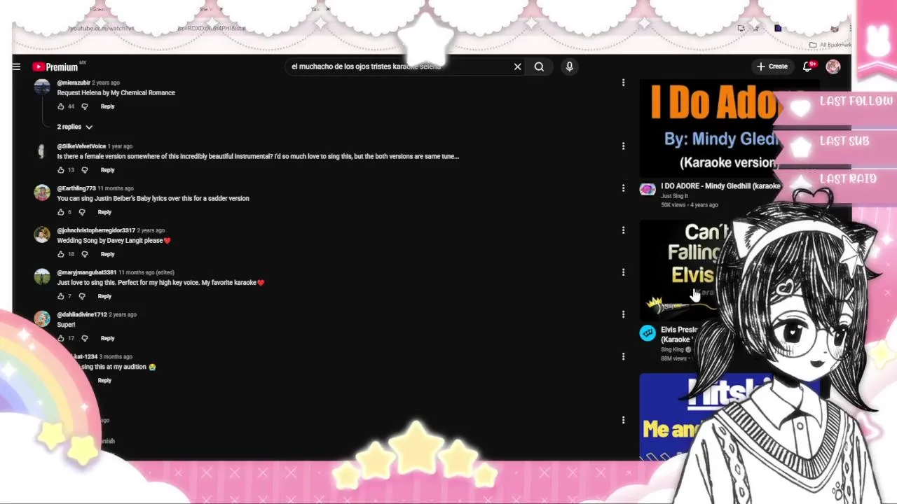Open the notifications bell
The height and width of the screenshot is (504, 897).
pyautogui.click(x=807, y=66)
